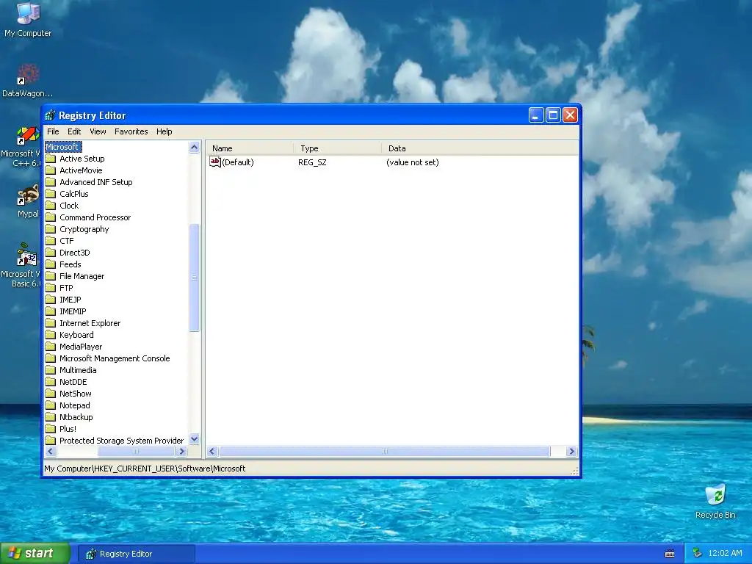
Task: Click the Registry Editor taskbar button
Action: tap(137, 554)
